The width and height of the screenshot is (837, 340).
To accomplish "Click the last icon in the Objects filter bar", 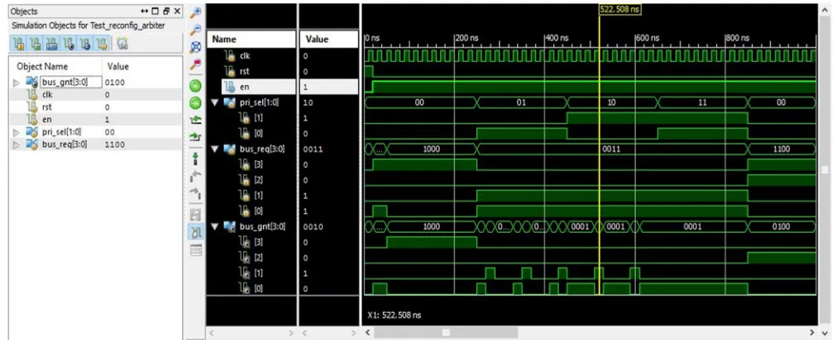I will coord(122,45).
